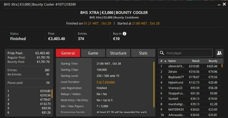This screenshot has width=228, height=118.
Task: Sort by rank arrow in # column
Action: pyautogui.click(x=165, y=61)
